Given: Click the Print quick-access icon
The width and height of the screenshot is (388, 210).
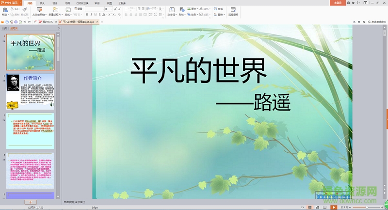Looking at the screenshot, I should point(16,22).
